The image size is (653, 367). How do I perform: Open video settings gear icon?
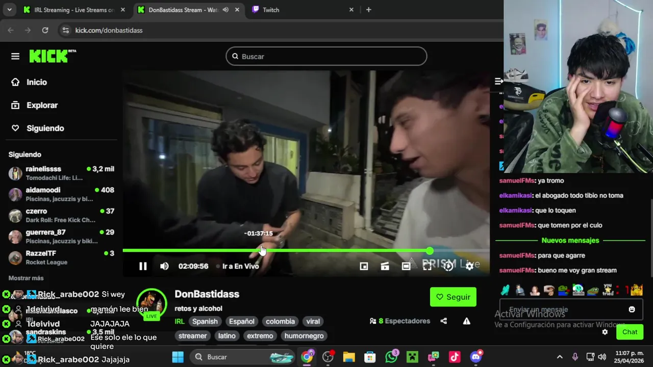point(469,266)
